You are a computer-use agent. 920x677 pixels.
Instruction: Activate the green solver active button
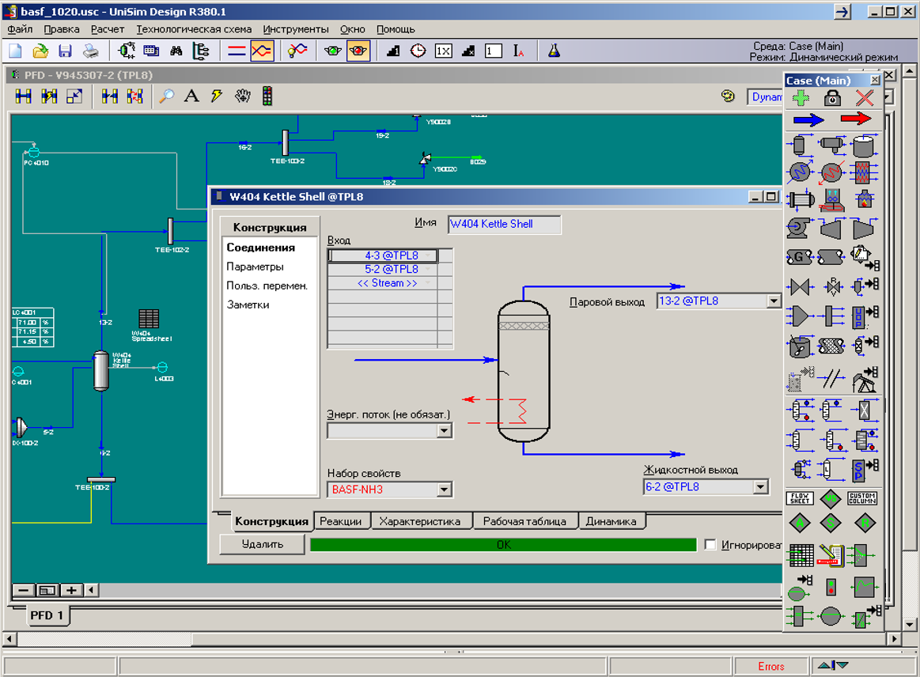[333, 51]
